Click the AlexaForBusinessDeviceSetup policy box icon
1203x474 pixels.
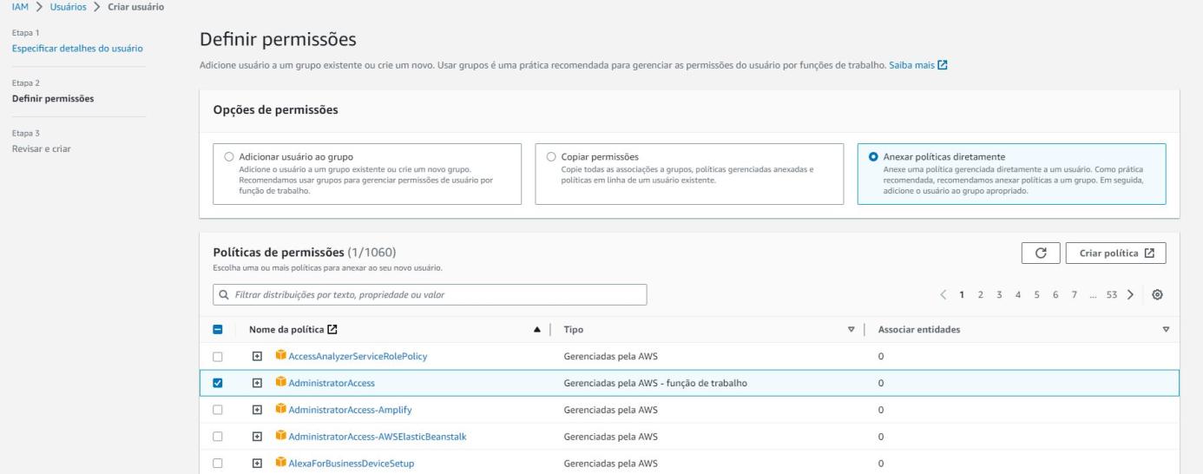pos(280,463)
